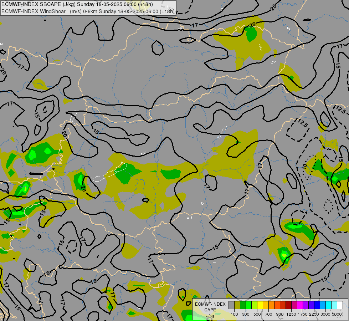
Task: Click the 1750 value under the legend
Action: click(303, 314)
